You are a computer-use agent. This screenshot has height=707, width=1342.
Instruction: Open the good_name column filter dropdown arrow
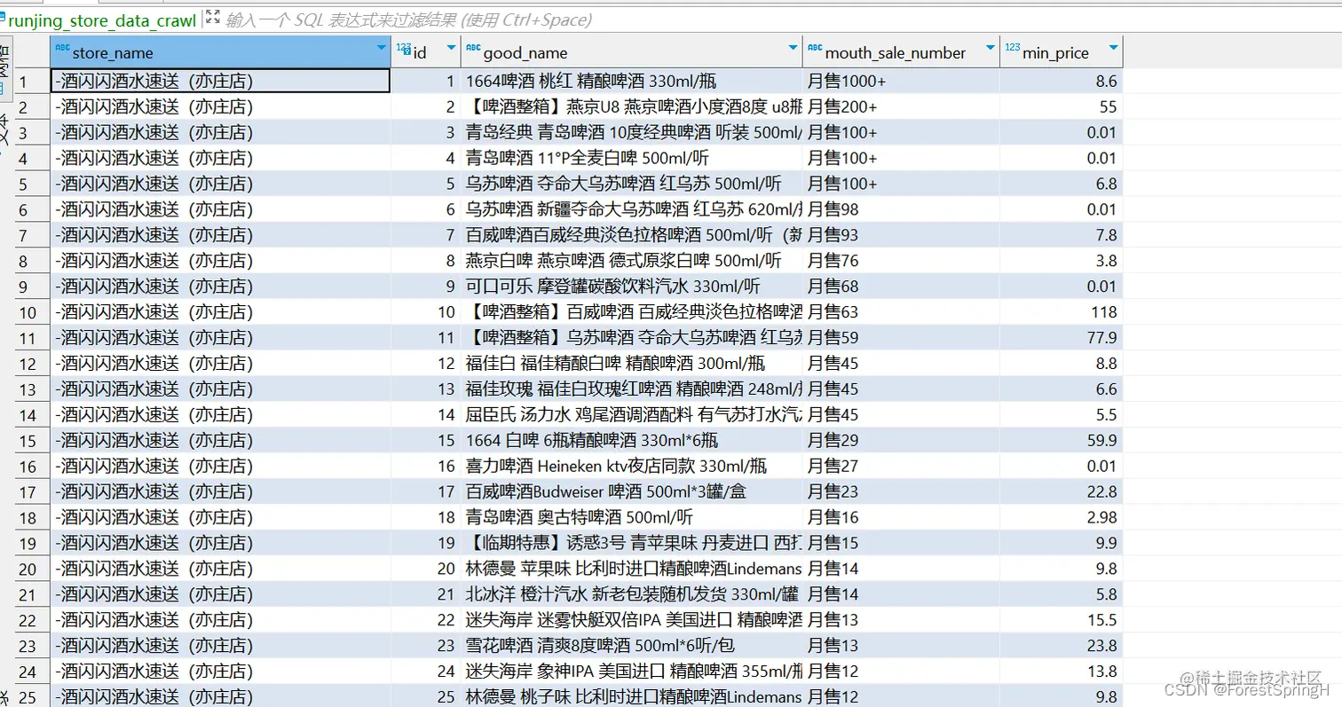tap(793, 47)
